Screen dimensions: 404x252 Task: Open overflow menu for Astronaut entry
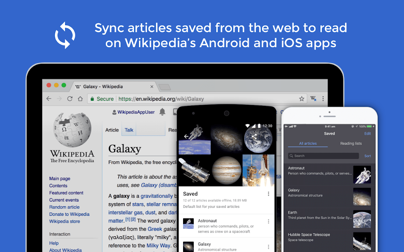[x=268, y=221]
